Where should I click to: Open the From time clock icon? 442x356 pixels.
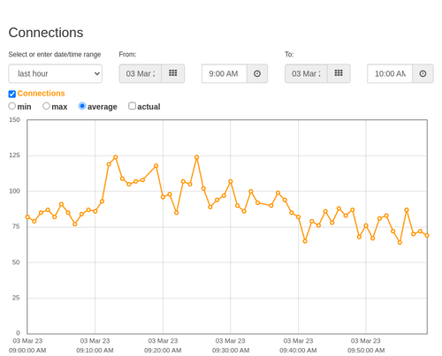(x=257, y=73)
